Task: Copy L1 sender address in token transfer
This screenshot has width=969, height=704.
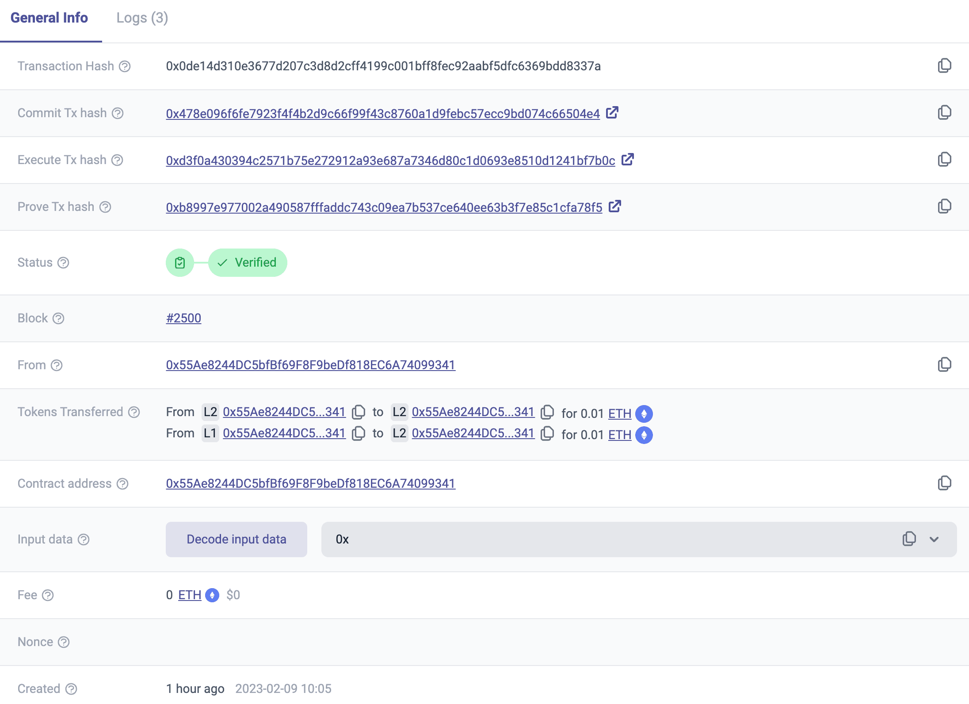Action: coord(359,433)
